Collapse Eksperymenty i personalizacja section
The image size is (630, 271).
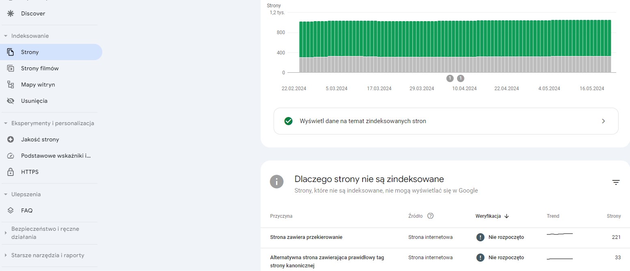pos(6,123)
